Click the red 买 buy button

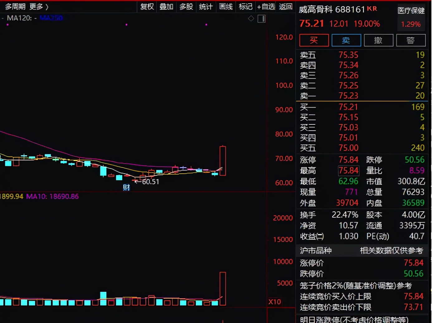tap(314, 40)
